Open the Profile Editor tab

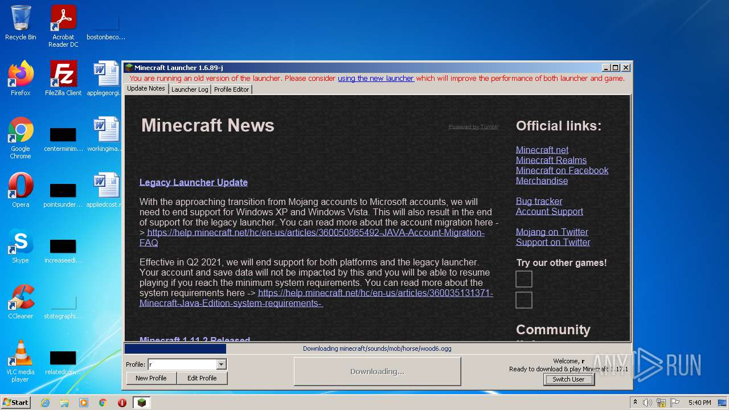click(231, 89)
